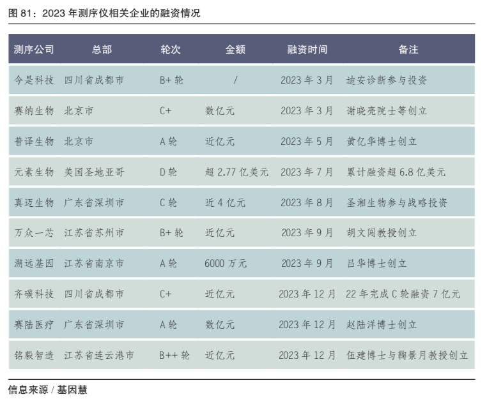487x399 pixels.
Task: Select the 轮次 column header
Action: click(x=171, y=49)
